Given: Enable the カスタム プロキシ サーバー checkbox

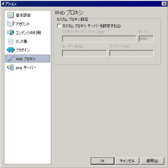Looking at the screenshot, I should 59,26.
